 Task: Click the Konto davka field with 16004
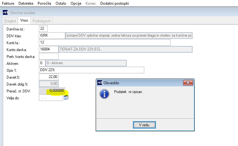coord(49,49)
